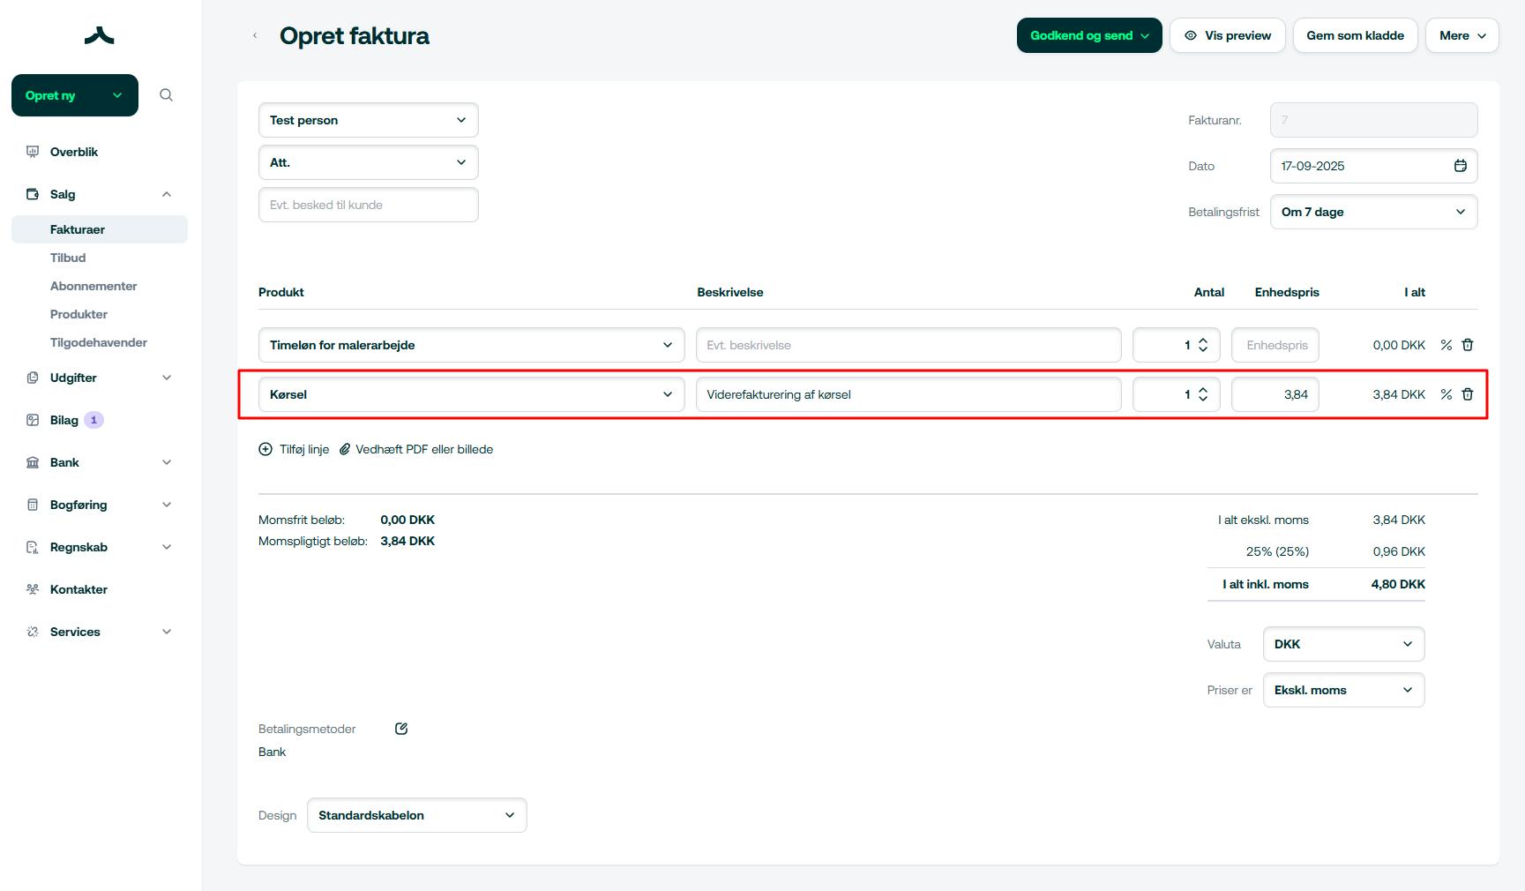The width and height of the screenshot is (1525, 891).
Task: Expand the Bank section chevron
Action: tap(167, 462)
